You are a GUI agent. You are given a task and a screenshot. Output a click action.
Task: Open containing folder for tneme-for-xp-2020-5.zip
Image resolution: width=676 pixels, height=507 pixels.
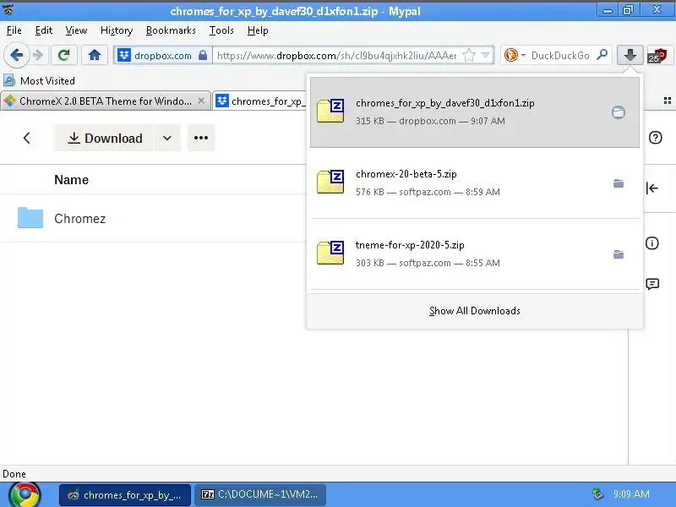(x=619, y=254)
